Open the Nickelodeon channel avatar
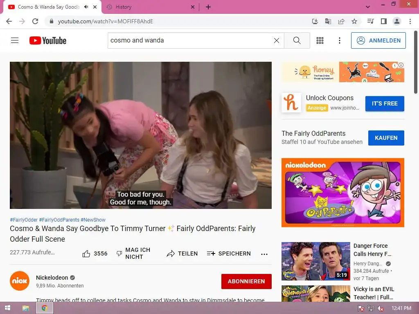 coord(20,281)
